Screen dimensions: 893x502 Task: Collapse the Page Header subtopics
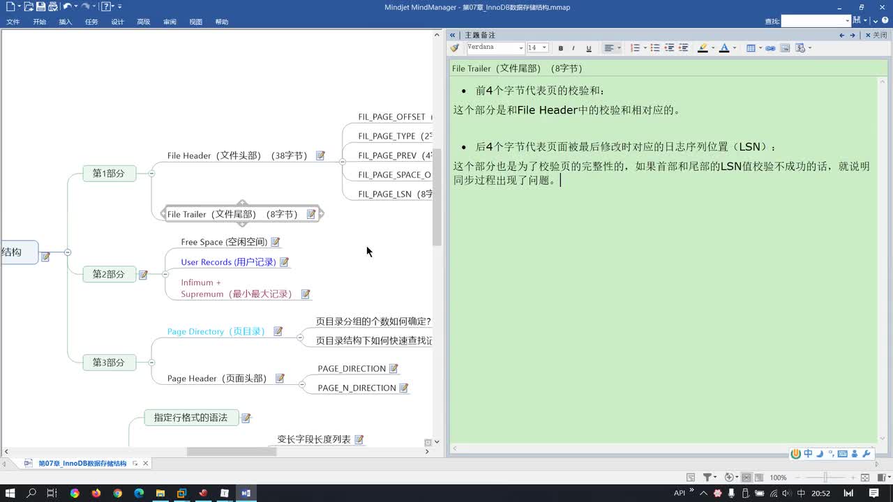[302, 384]
